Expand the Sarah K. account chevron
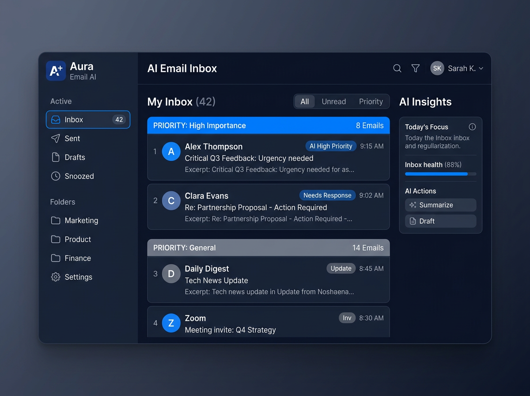Viewport: 530px width, 396px height. click(481, 69)
